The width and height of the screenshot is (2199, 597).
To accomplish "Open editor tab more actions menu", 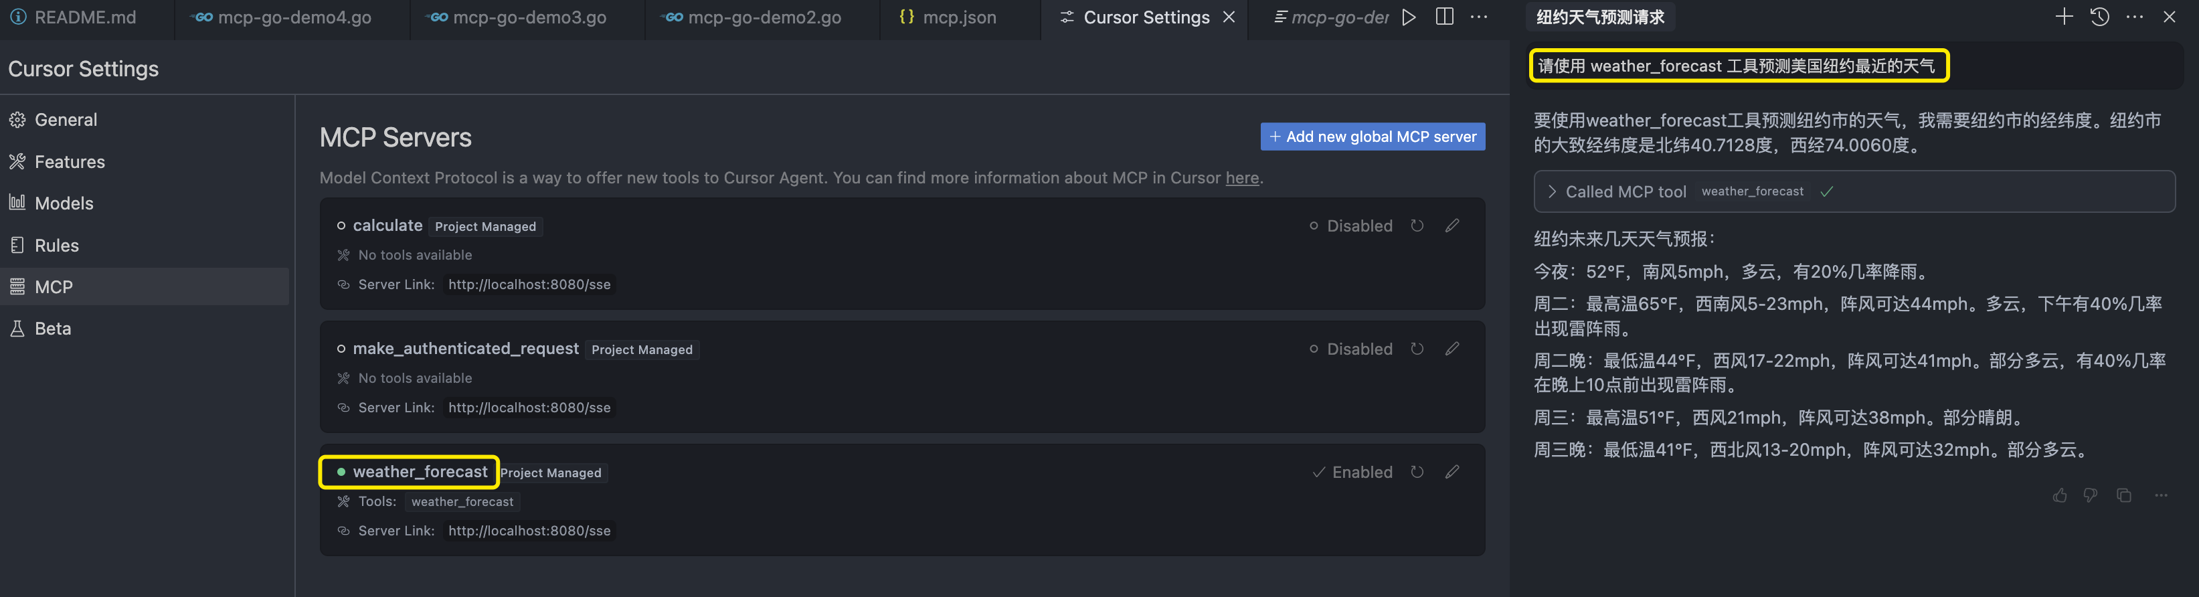I will tap(1478, 17).
